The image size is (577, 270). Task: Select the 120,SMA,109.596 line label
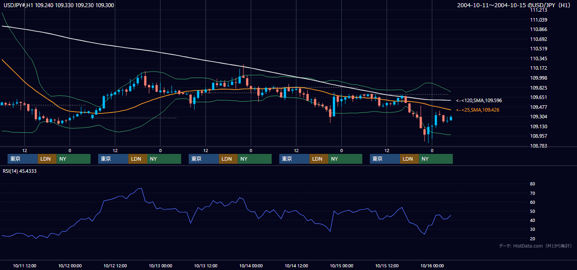coord(479,100)
